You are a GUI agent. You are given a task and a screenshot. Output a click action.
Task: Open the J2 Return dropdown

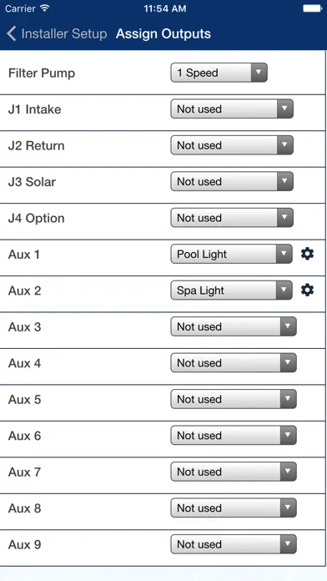pyautogui.click(x=232, y=145)
